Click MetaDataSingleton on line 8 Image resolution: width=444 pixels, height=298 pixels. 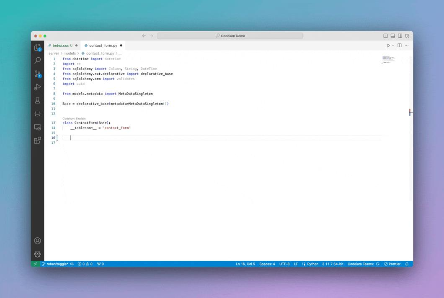tap(135, 94)
